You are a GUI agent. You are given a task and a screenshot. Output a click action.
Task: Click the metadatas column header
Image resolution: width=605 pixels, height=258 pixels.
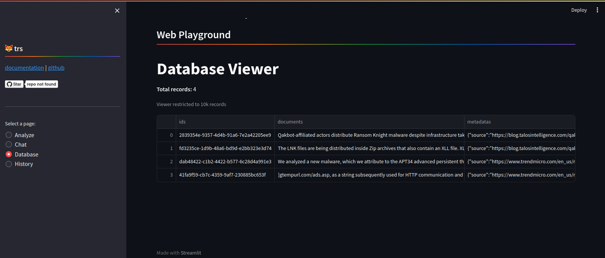(x=519, y=122)
